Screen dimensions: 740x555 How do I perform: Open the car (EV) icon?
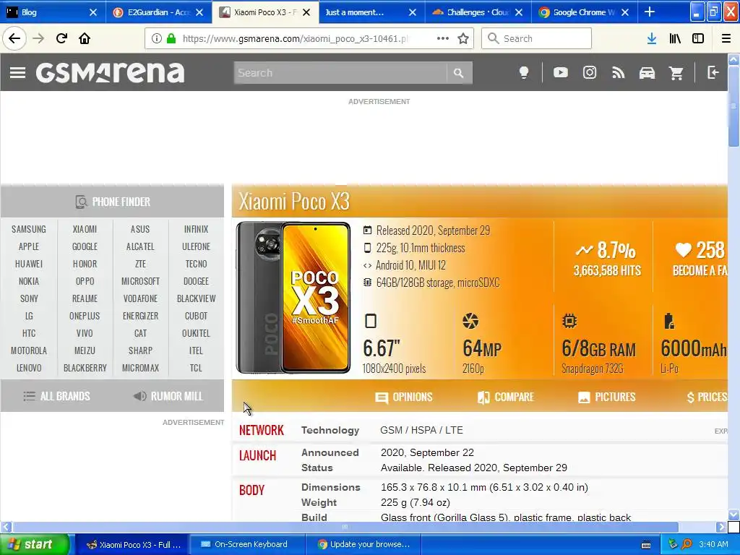pos(647,73)
